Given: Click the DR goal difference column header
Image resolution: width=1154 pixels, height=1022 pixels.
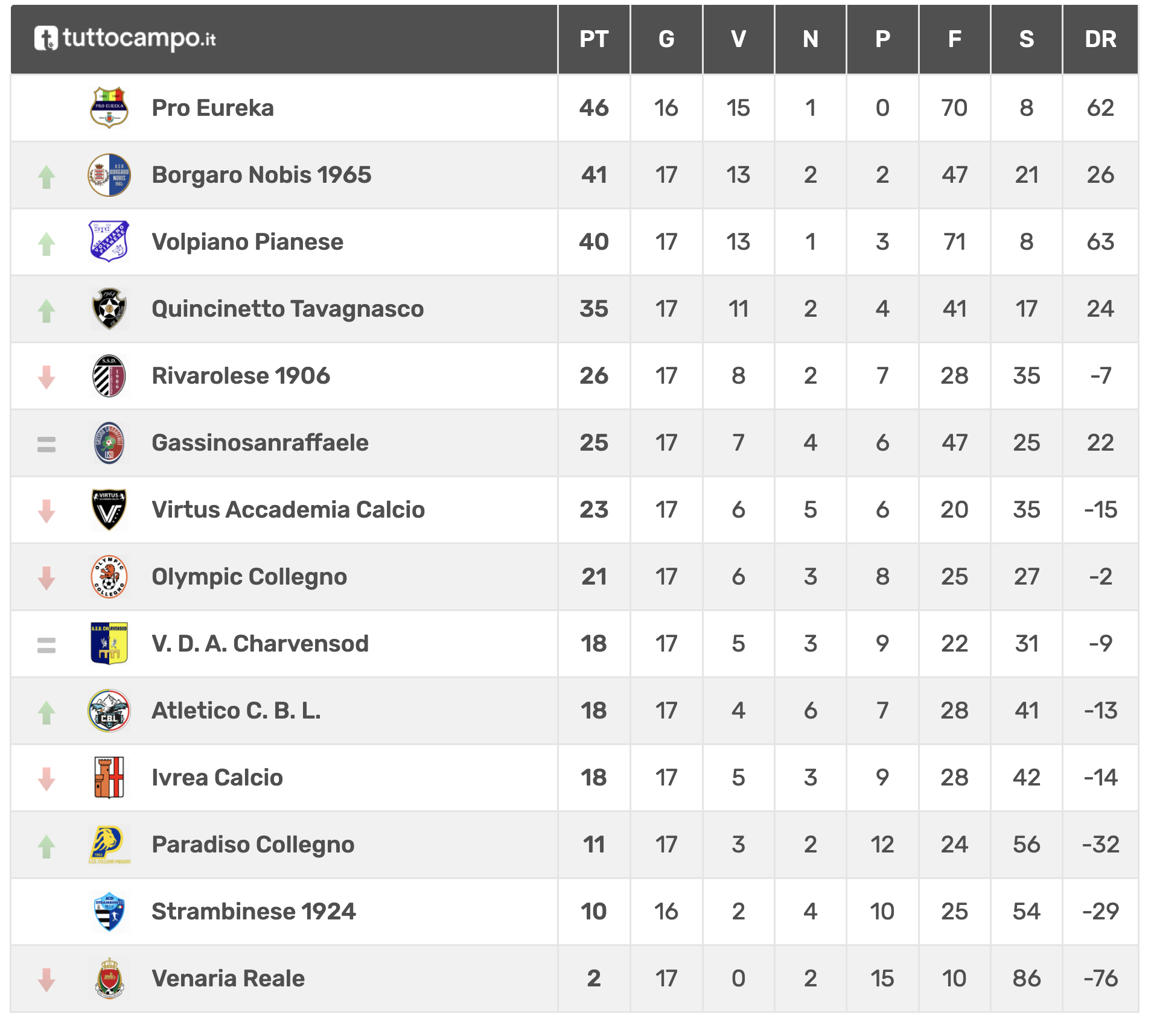Looking at the screenshot, I should (x=1100, y=39).
